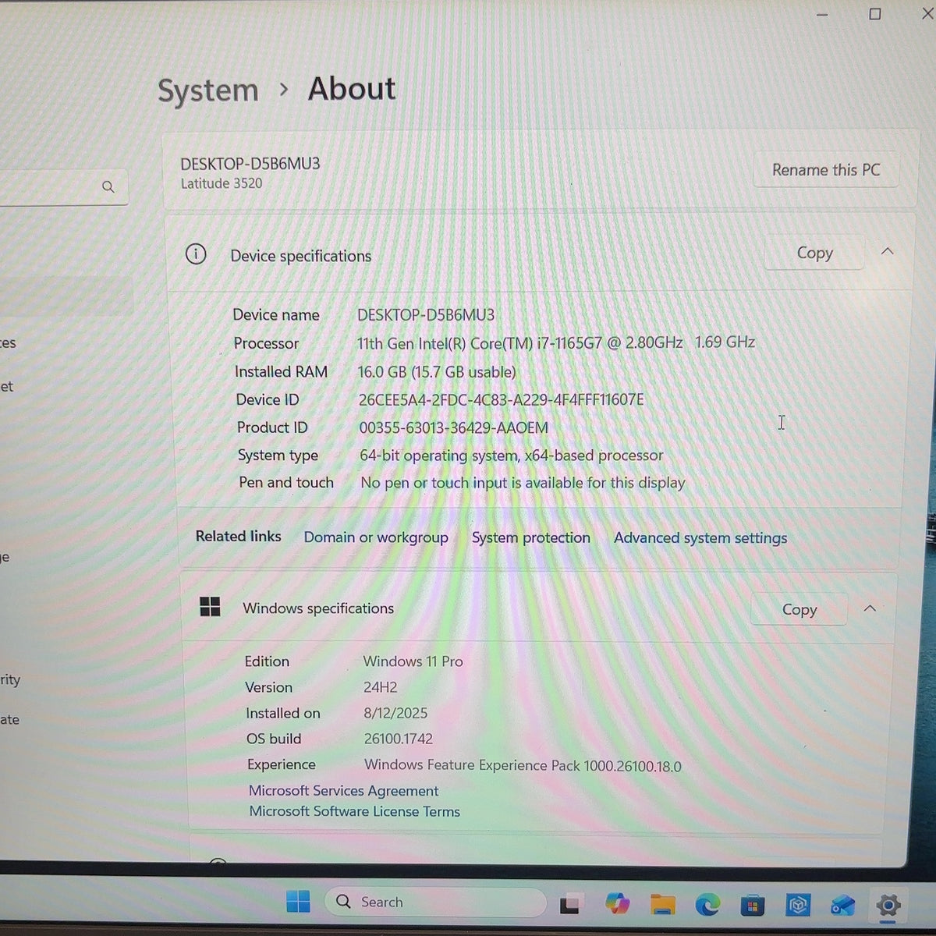Screen dimensions: 936x936
Task: Select the Device ID value
Action: (x=502, y=399)
